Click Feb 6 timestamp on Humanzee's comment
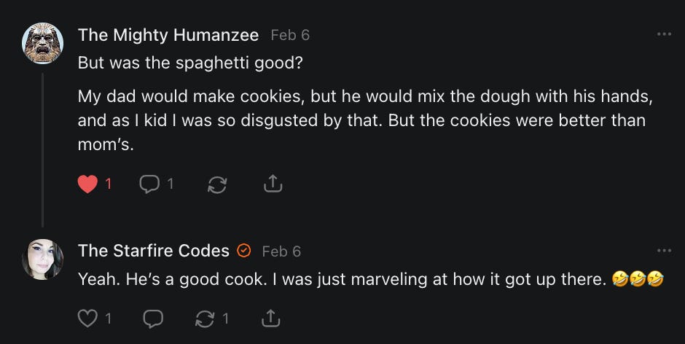 pos(289,35)
